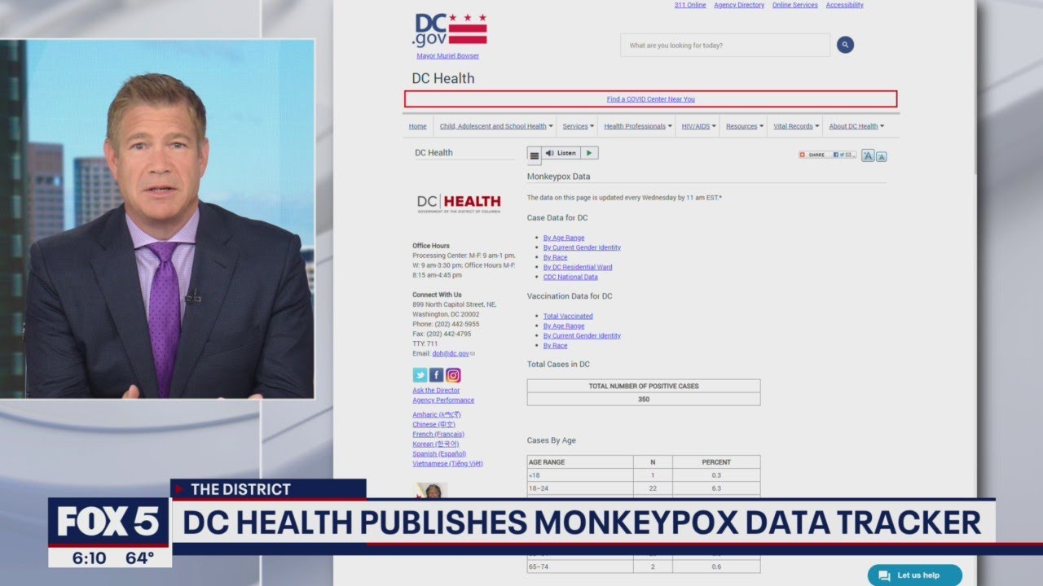The height and width of the screenshot is (586, 1043).
Task: Open By Race under Vaccination Data
Action: [556, 345]
